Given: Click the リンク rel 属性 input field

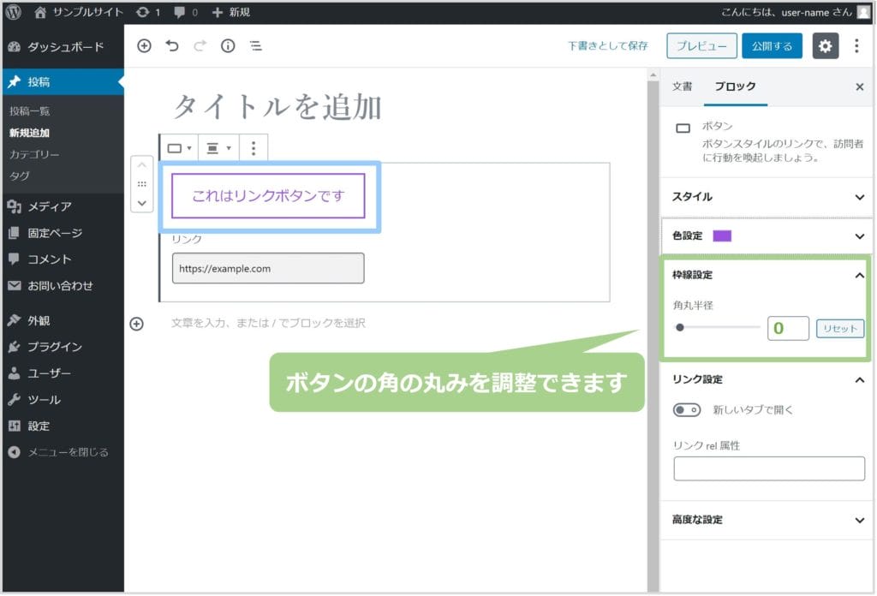Looking at the screenshot, I should pos(769,468).
